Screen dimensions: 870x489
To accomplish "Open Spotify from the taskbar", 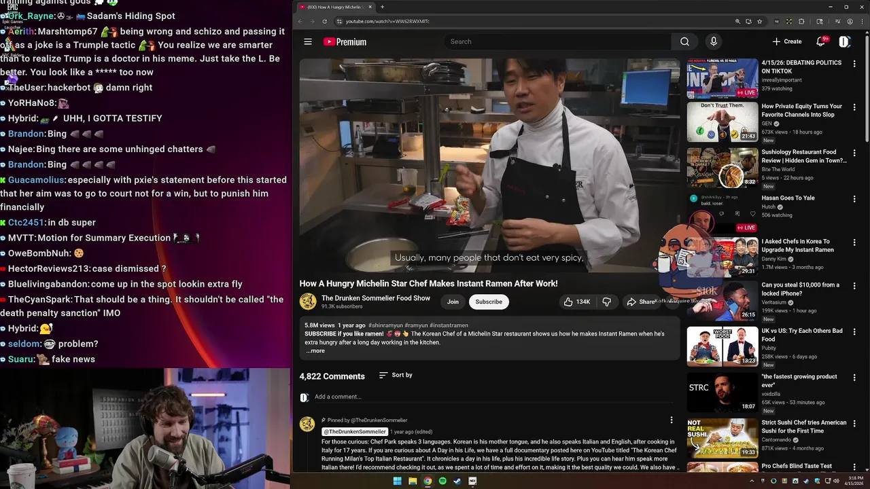I will pyautogui.click(x=442, y=481).
